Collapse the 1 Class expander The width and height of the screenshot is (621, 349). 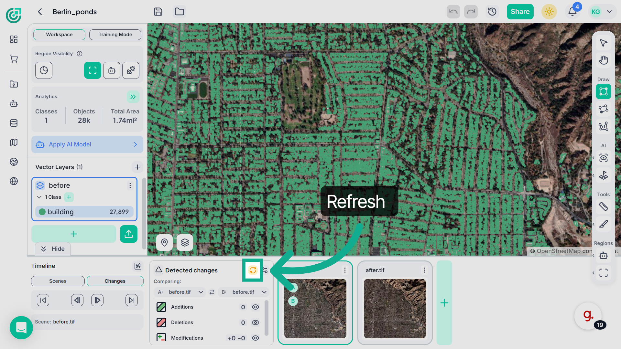pos(39,197)
